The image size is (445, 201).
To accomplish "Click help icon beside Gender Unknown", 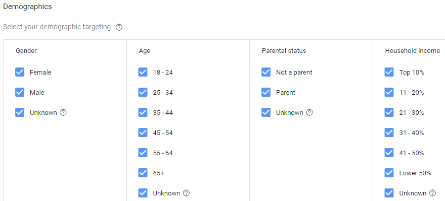I will click(x=63, y=112).
